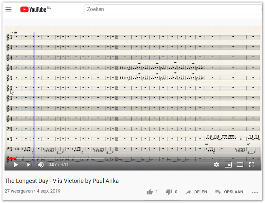Enter fullscreen mode
Image resolution: width=265 pixels, height=203 pixels.
pos(252,165)
